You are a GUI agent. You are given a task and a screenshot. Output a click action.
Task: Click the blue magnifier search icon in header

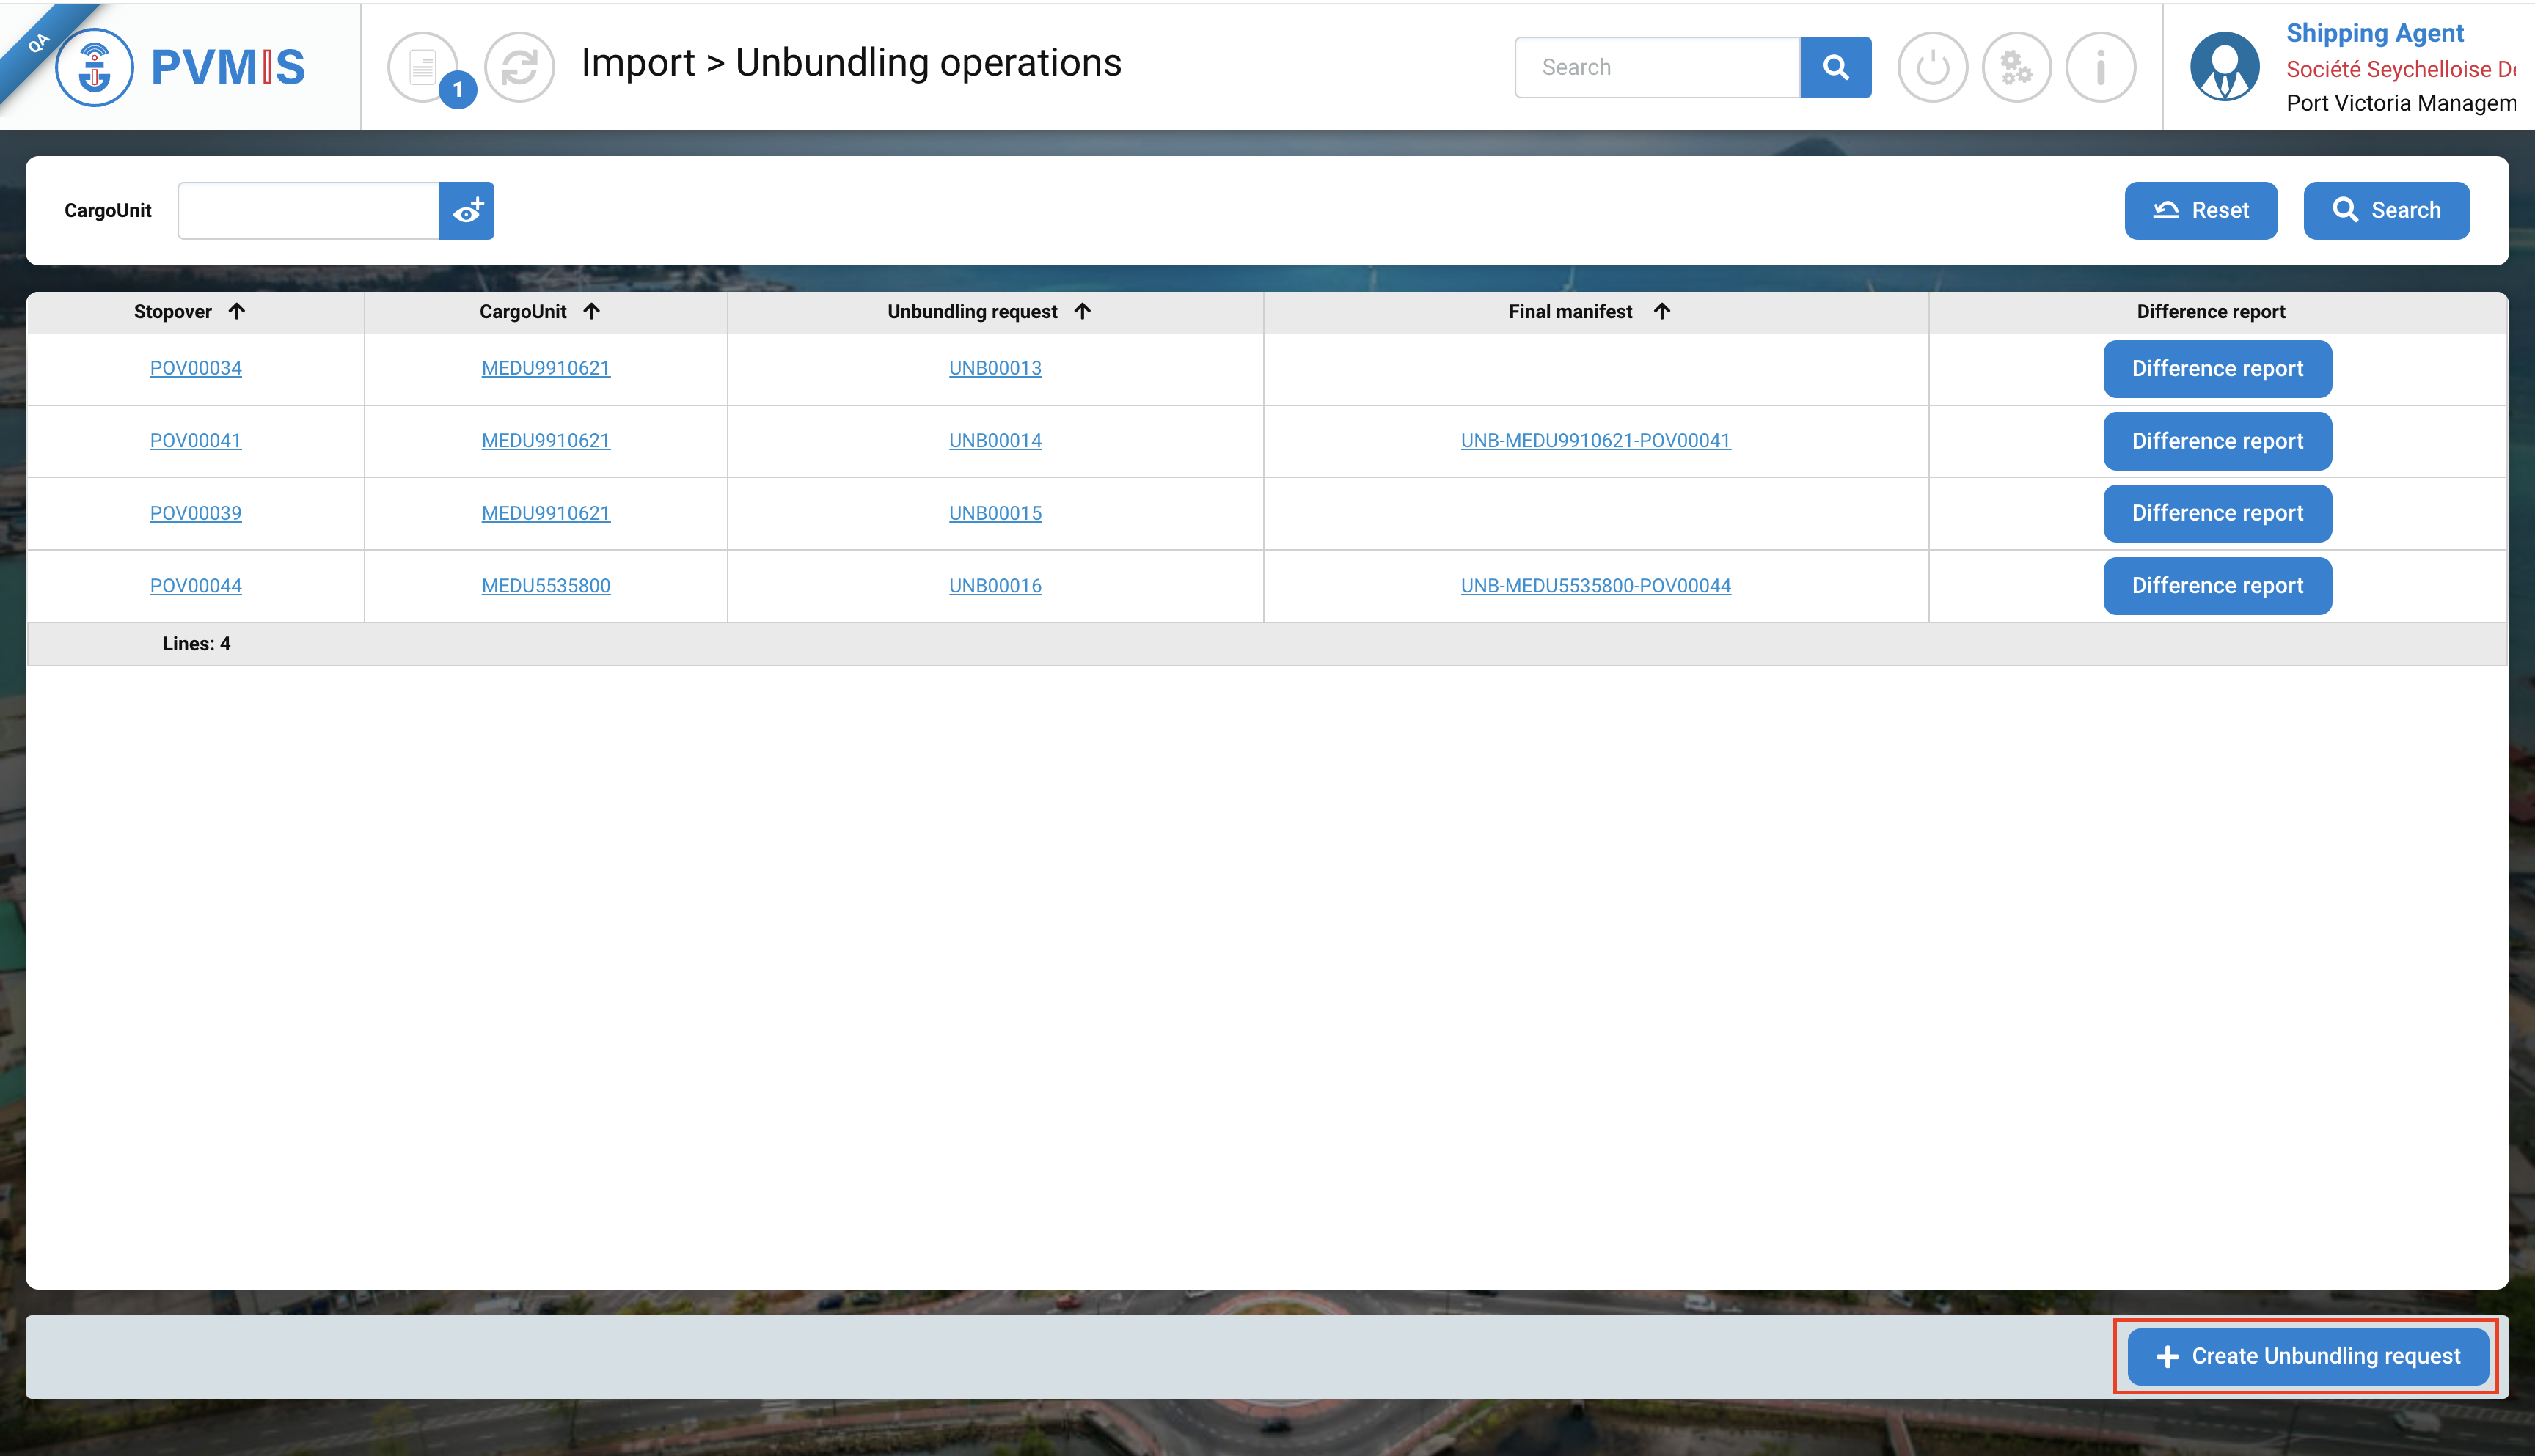[1835, 67]
